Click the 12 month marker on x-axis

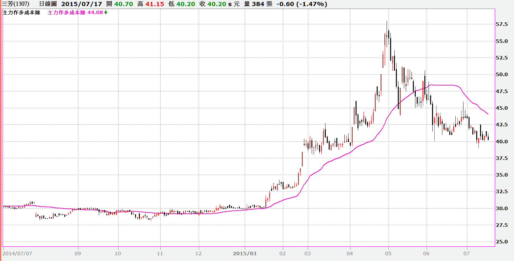click(x=198, y=253)
